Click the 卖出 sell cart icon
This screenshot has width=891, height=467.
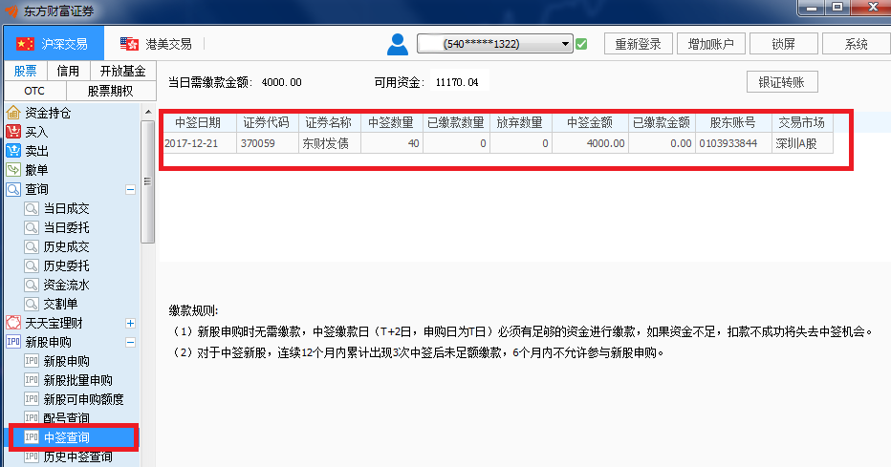[13, 151]
